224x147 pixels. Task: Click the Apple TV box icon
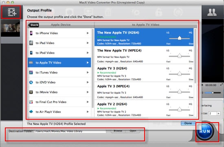click(x=31, y=63)
